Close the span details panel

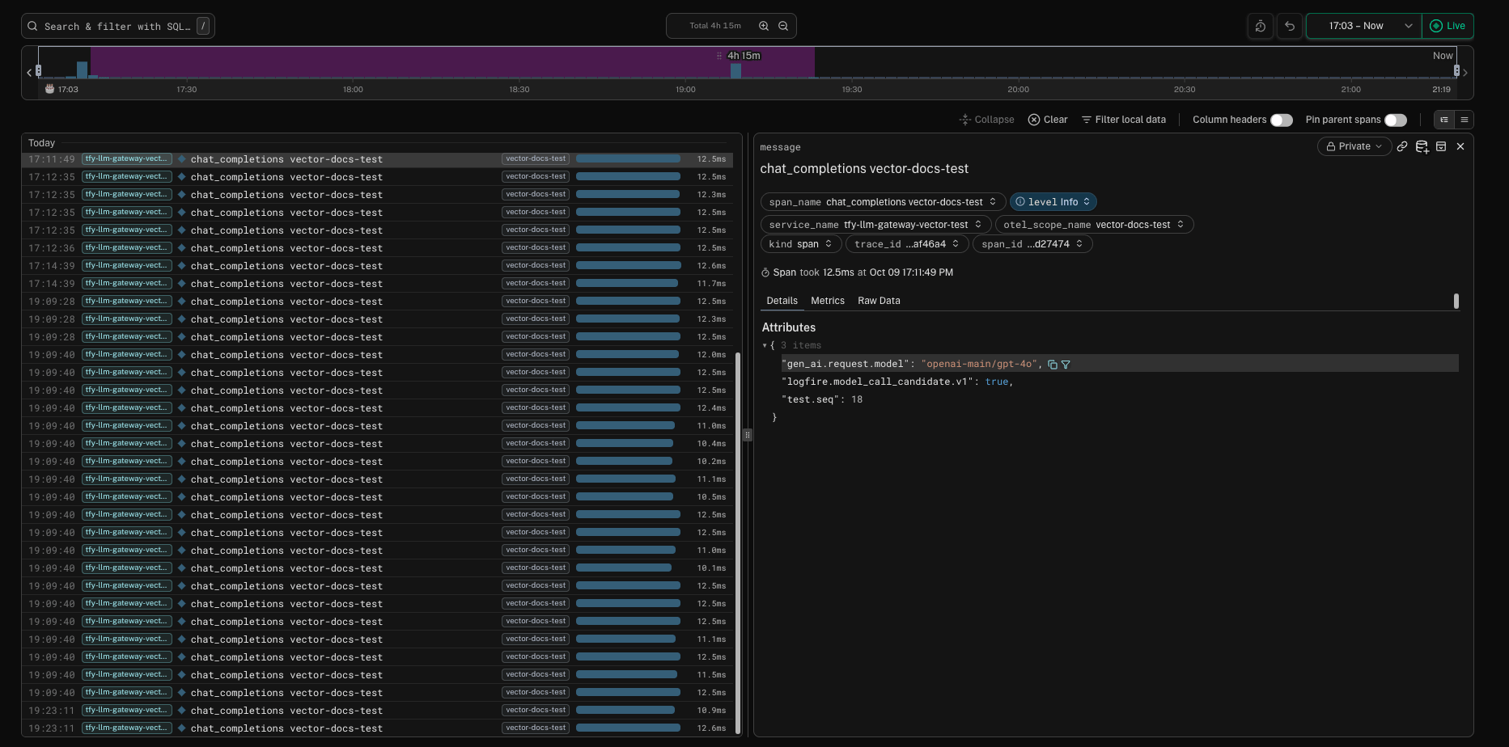point(1460,146)
